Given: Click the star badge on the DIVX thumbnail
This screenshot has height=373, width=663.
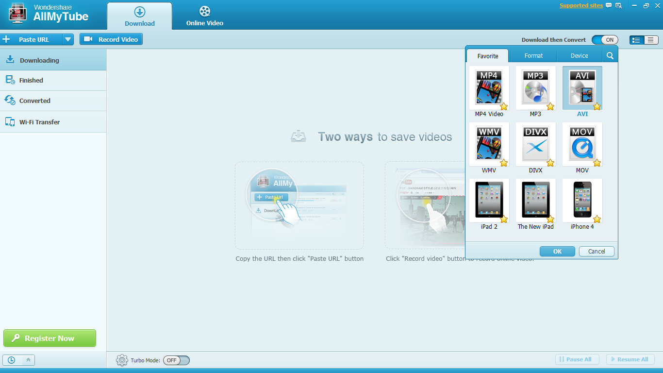Looking at the screenshot, I should coord(550,163).
